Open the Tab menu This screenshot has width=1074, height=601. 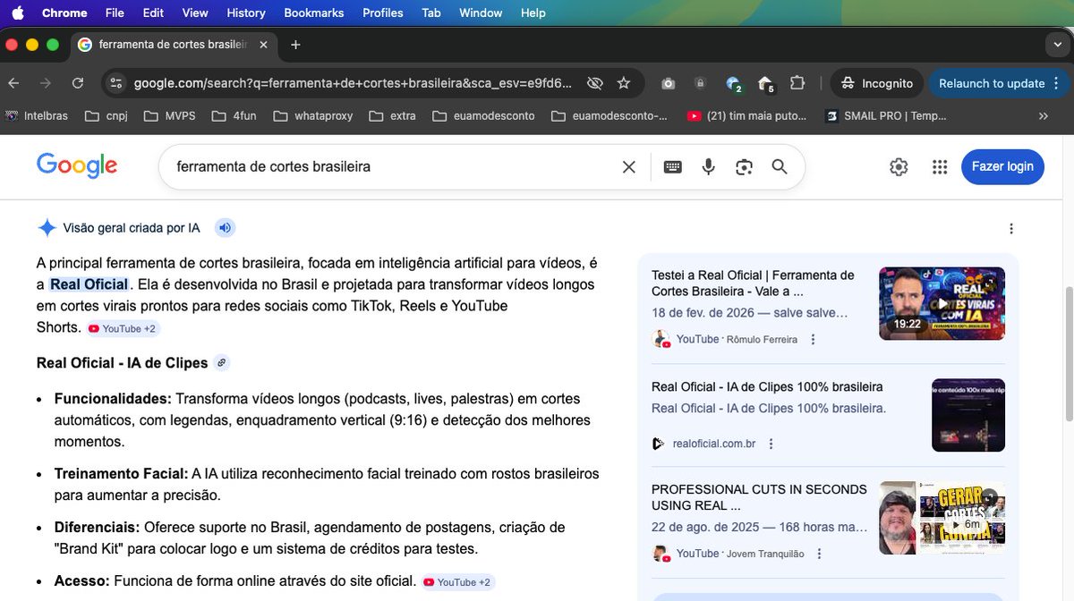point(431,13)
